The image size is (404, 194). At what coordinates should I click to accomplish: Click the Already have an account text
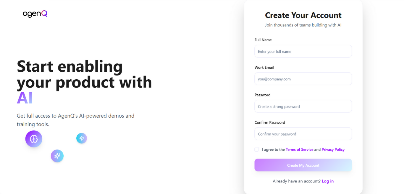tap(296, 181)
